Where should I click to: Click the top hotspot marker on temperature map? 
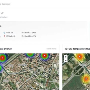(x=80, y=57)
